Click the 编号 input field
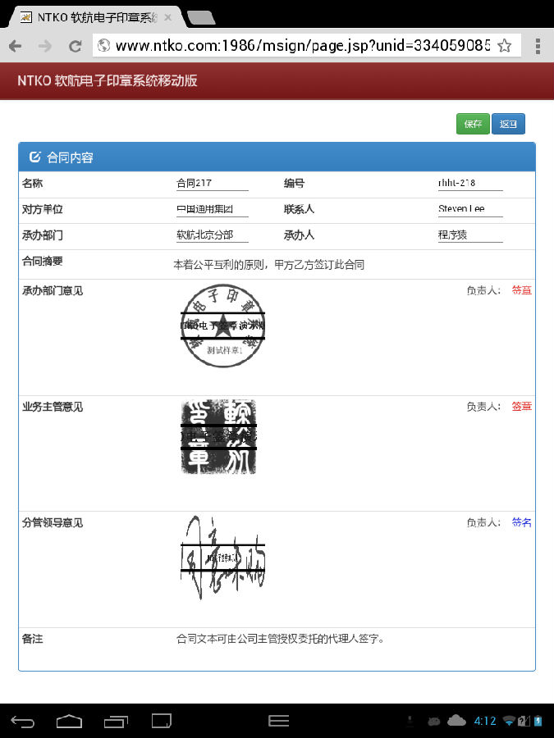 (x=470, y=184)
